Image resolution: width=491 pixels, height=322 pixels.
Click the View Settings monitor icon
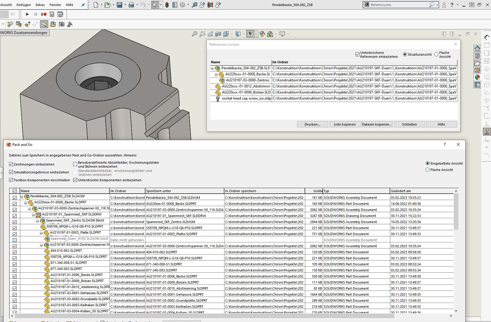tap(283, 34)
